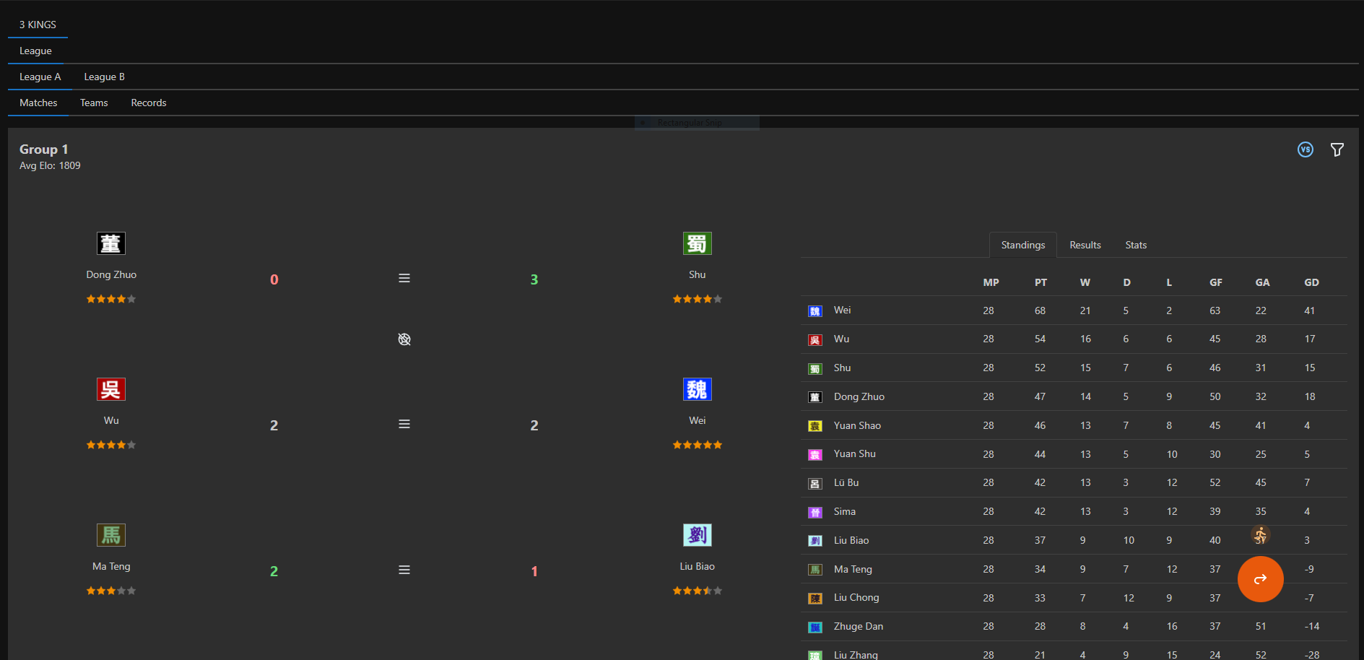Click Dong Zhuo's red score 0
The height and width of the screenshot is (660, 1364).
[x=274, y=279]
